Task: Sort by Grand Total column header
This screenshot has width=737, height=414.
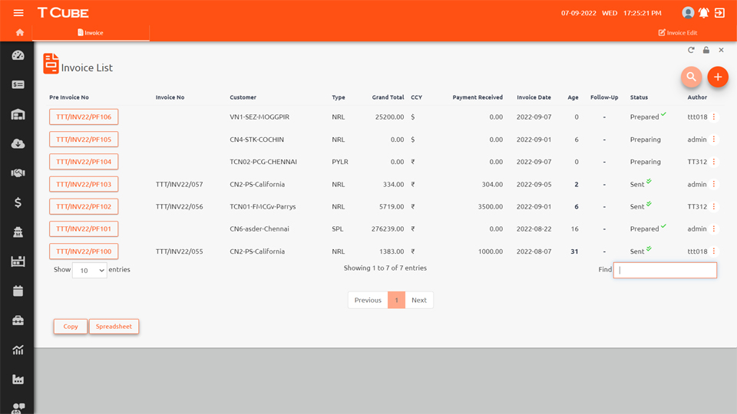Action: (388, 97)
